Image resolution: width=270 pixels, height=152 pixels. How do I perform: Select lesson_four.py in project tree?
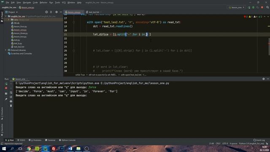pyautogui.click(x=20, y=27)
